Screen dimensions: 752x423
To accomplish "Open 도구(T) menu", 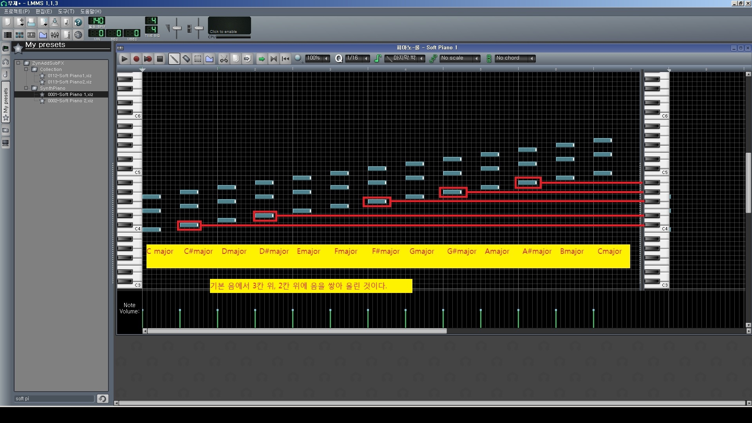I will pos(66,11).
